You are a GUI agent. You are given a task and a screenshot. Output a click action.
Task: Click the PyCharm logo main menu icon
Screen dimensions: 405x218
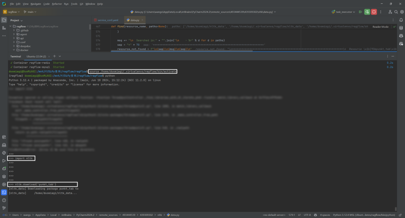tap(4, 4)
